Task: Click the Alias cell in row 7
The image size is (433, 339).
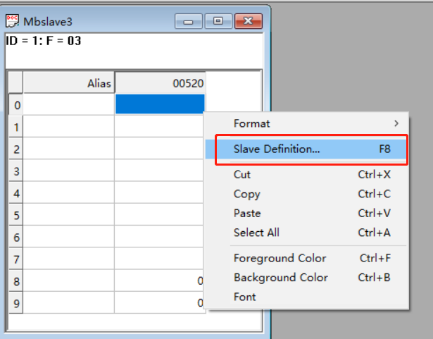Action: [x=69, y=259]
